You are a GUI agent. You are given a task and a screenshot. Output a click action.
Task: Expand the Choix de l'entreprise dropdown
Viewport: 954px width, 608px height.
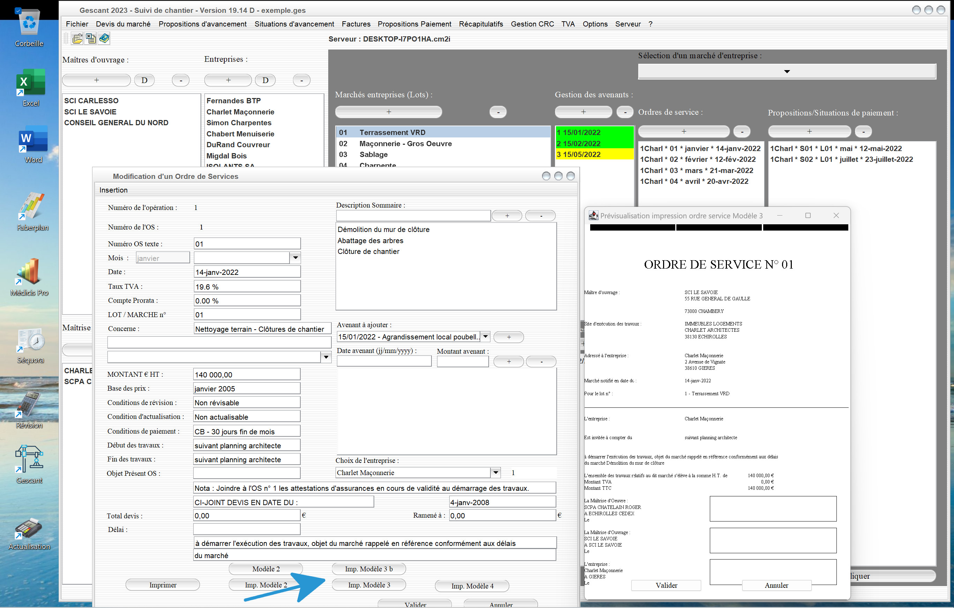(495, 473)
